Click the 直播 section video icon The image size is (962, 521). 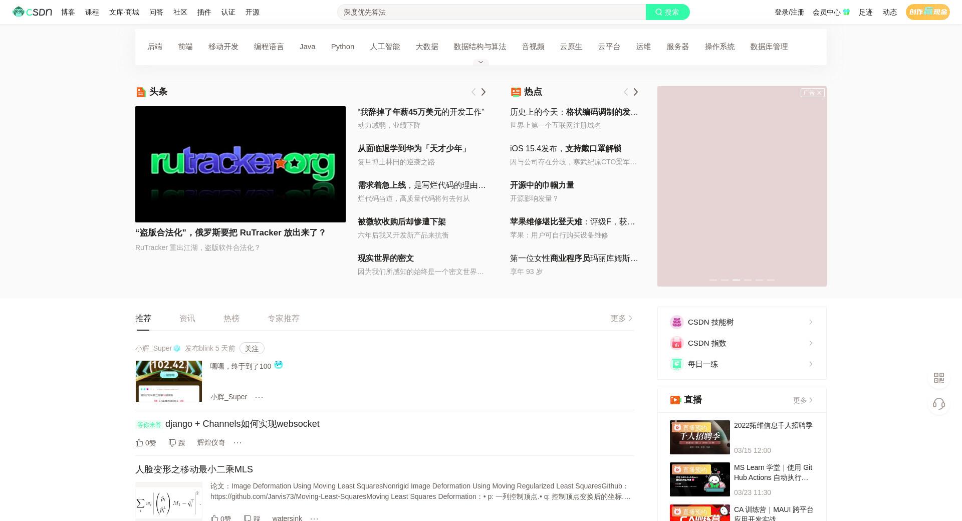tap(675, 400)
